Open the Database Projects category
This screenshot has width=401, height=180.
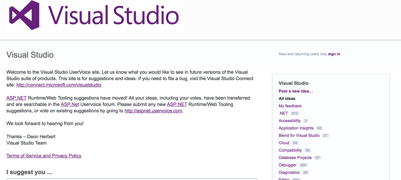tap(295, 158)
